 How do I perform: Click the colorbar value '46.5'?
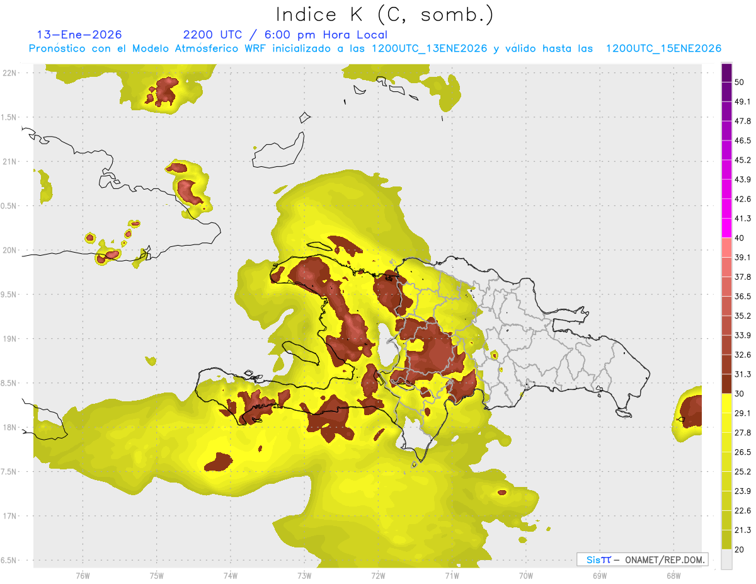click(743, 140)
